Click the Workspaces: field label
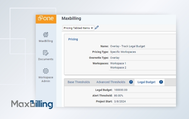This screenshot has height=119, width=189. point(100,63)
